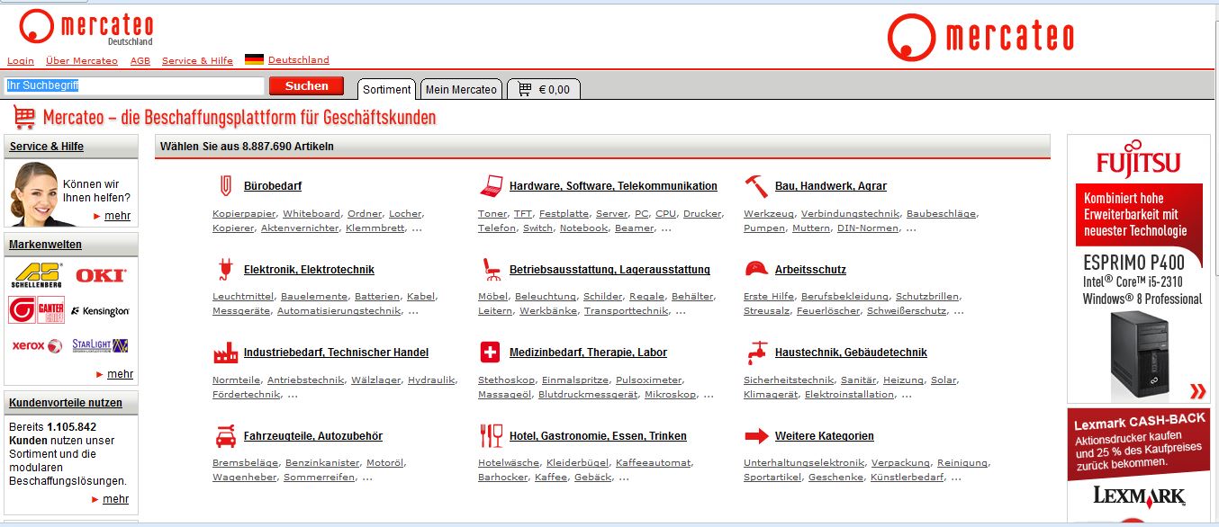Click the red double-chevron on Fujitsu ad
The width and height of the screenshot is (1219, 527).
(1197, 390)
